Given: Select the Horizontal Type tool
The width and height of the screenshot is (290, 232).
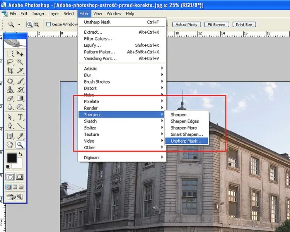Looking at the screenshot, I should coord(20,117).
